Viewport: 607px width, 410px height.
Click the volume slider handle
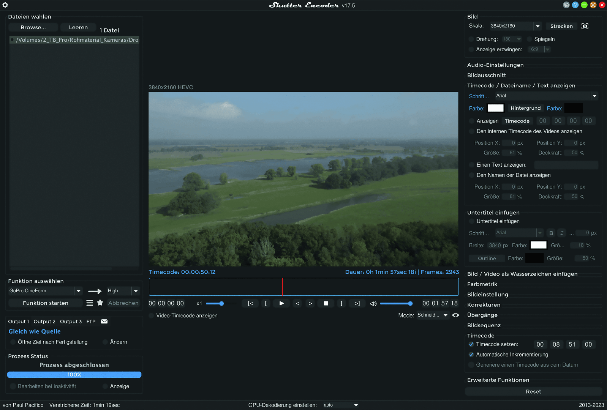point(410,303)
